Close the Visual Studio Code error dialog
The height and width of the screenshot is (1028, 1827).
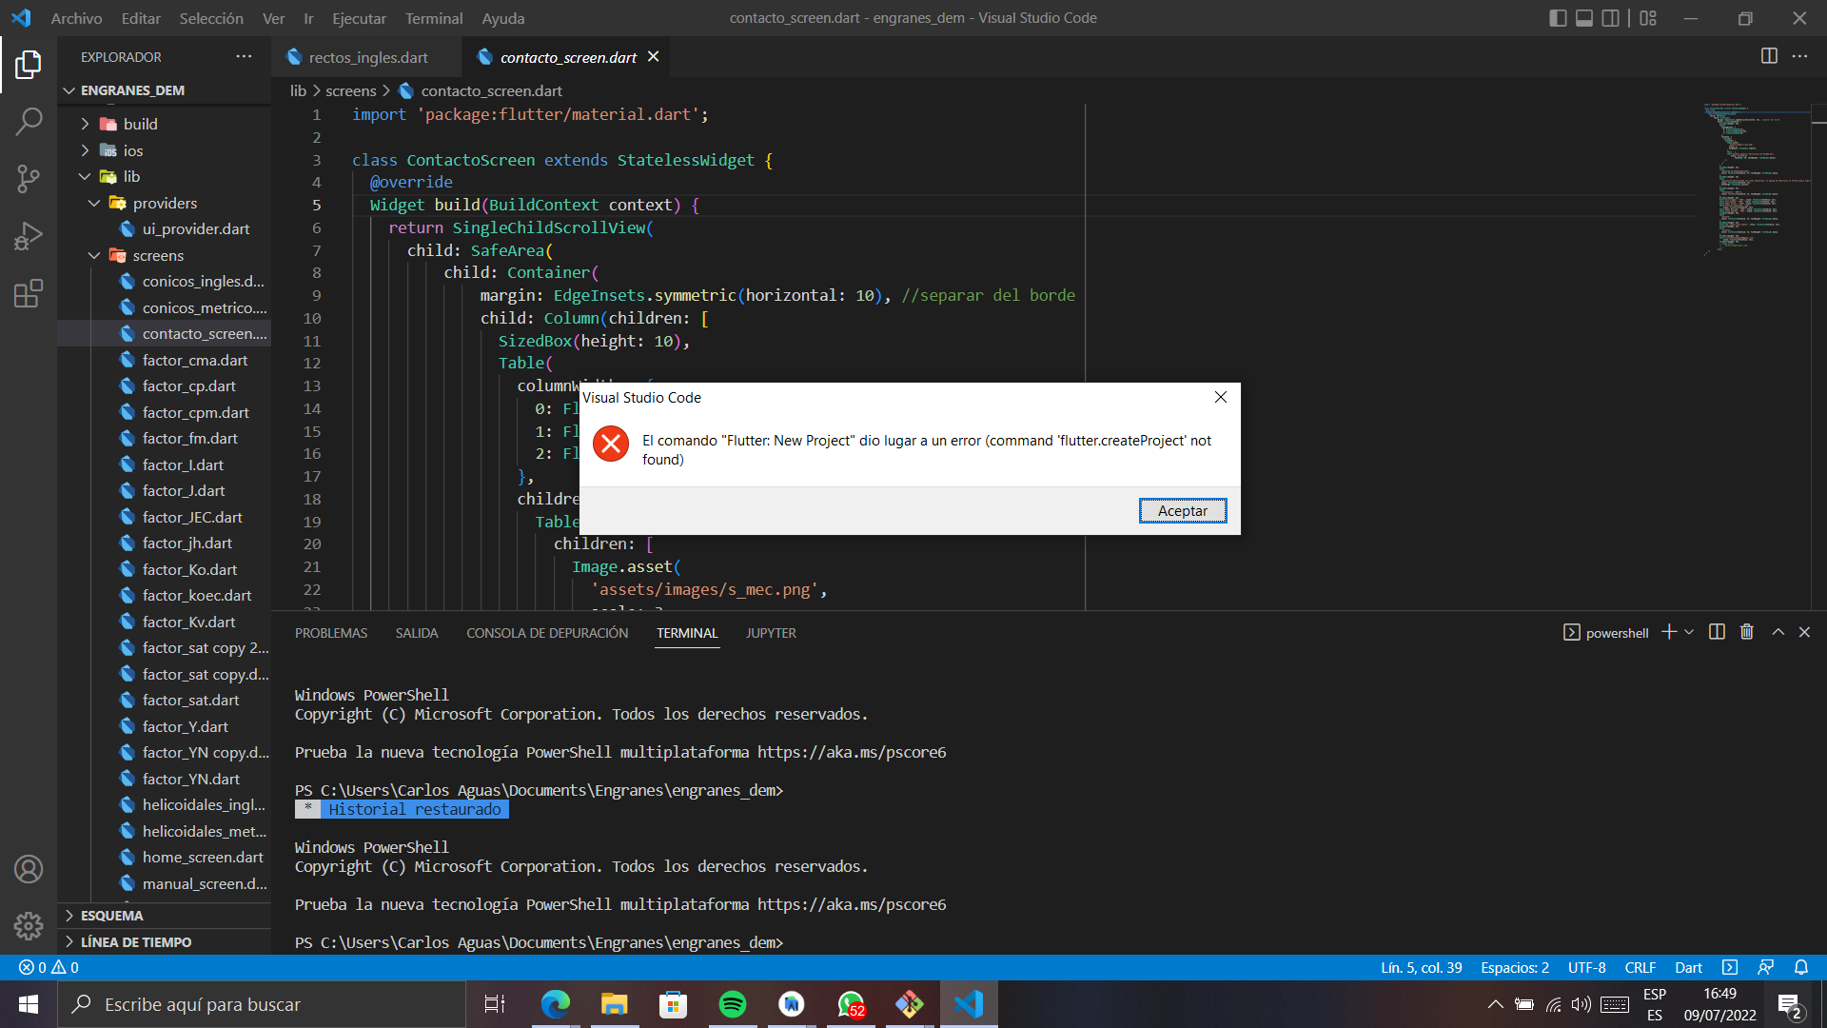1221,397
